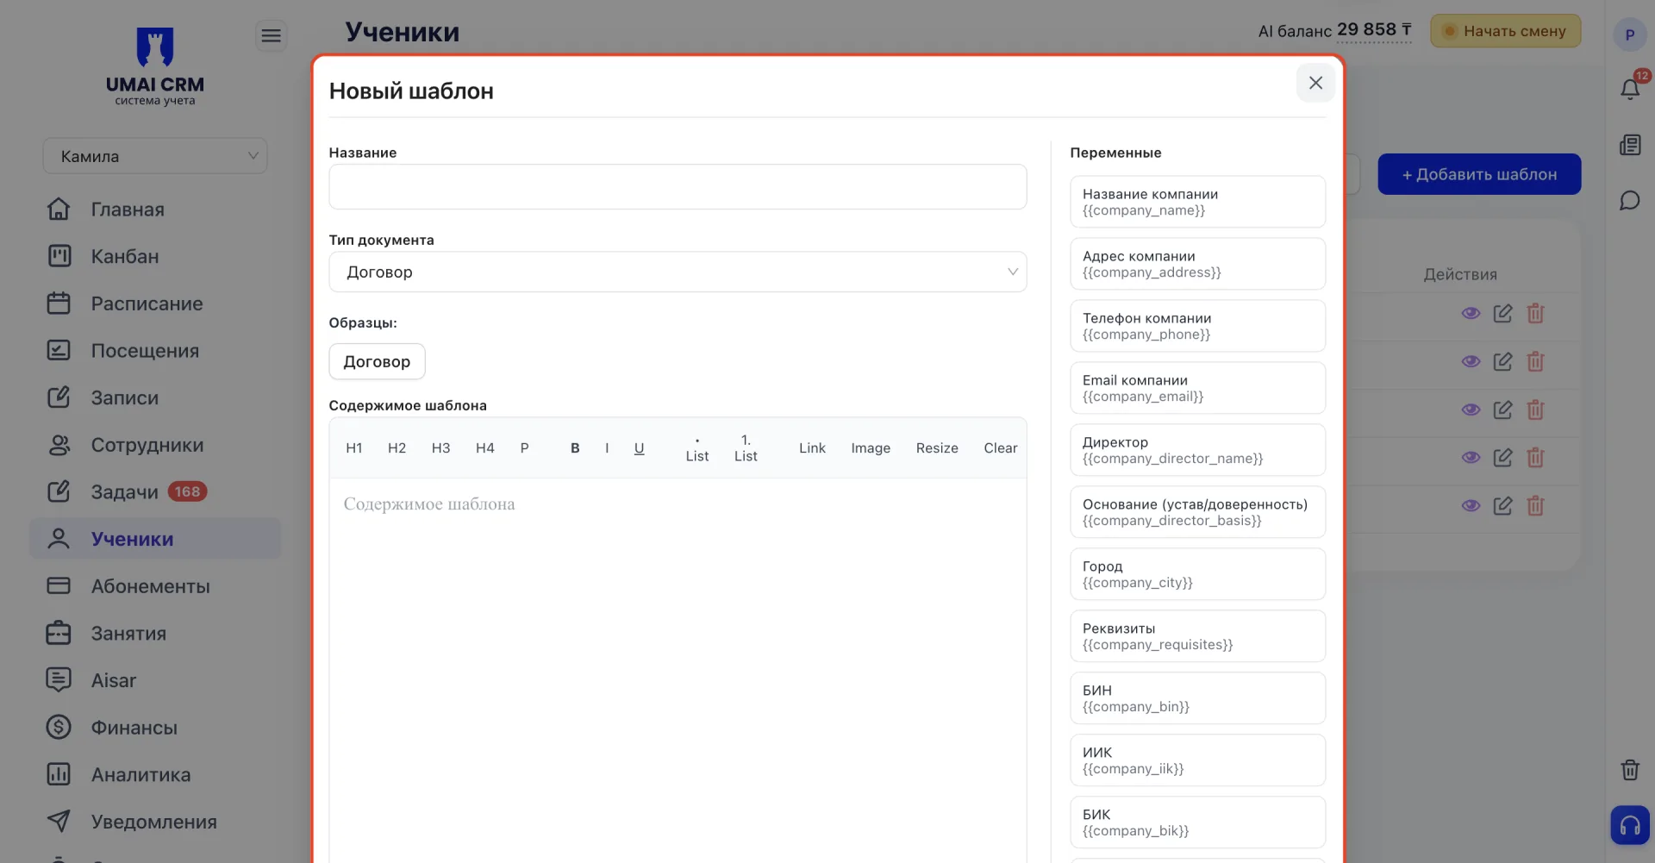Focus the Название input field
Viewport: 1655px width, 863px height.
(x=678, y=187)
